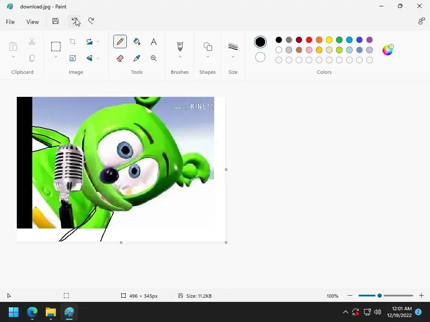Expand the Brushes dropdown chevron

[x=180, y=57]
